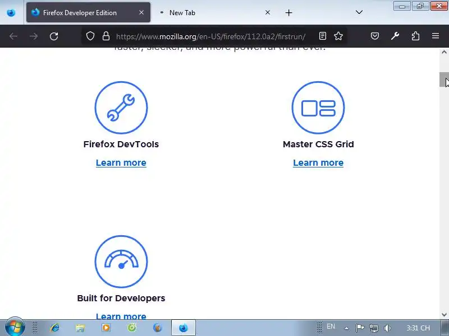This screenshot has height=336, width=449.
Task: Open network connection tray icon
Action: tap(374, 328)
